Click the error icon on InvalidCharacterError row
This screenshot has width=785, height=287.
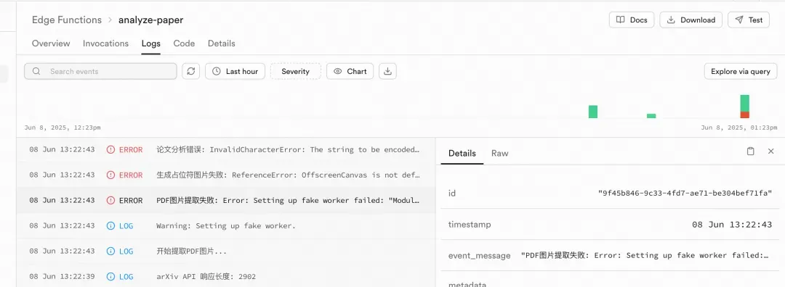pyautogui.click(x=110, y=150)
